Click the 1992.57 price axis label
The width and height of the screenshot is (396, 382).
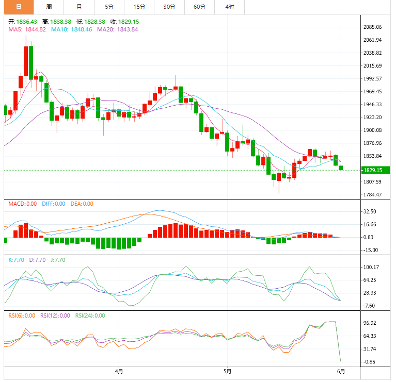pyautogui.click(x=373, y=79)
